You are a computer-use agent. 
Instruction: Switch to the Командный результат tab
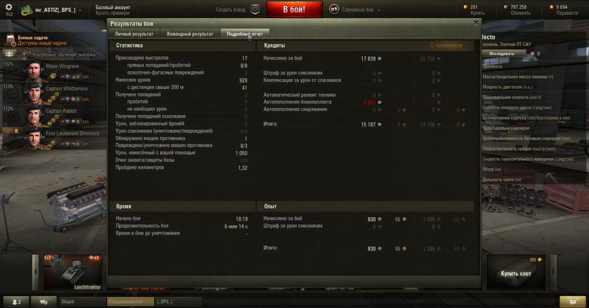coord(190,34)
